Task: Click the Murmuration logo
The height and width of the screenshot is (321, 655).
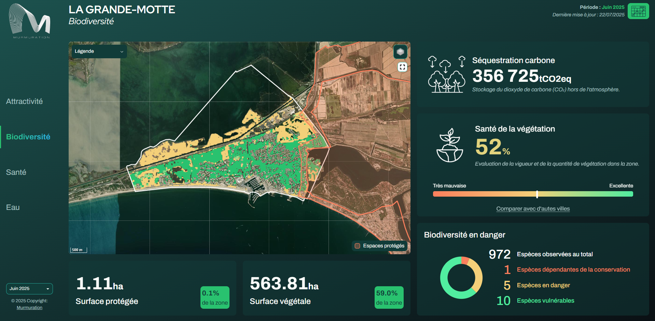Action: [x=30, y=21]
